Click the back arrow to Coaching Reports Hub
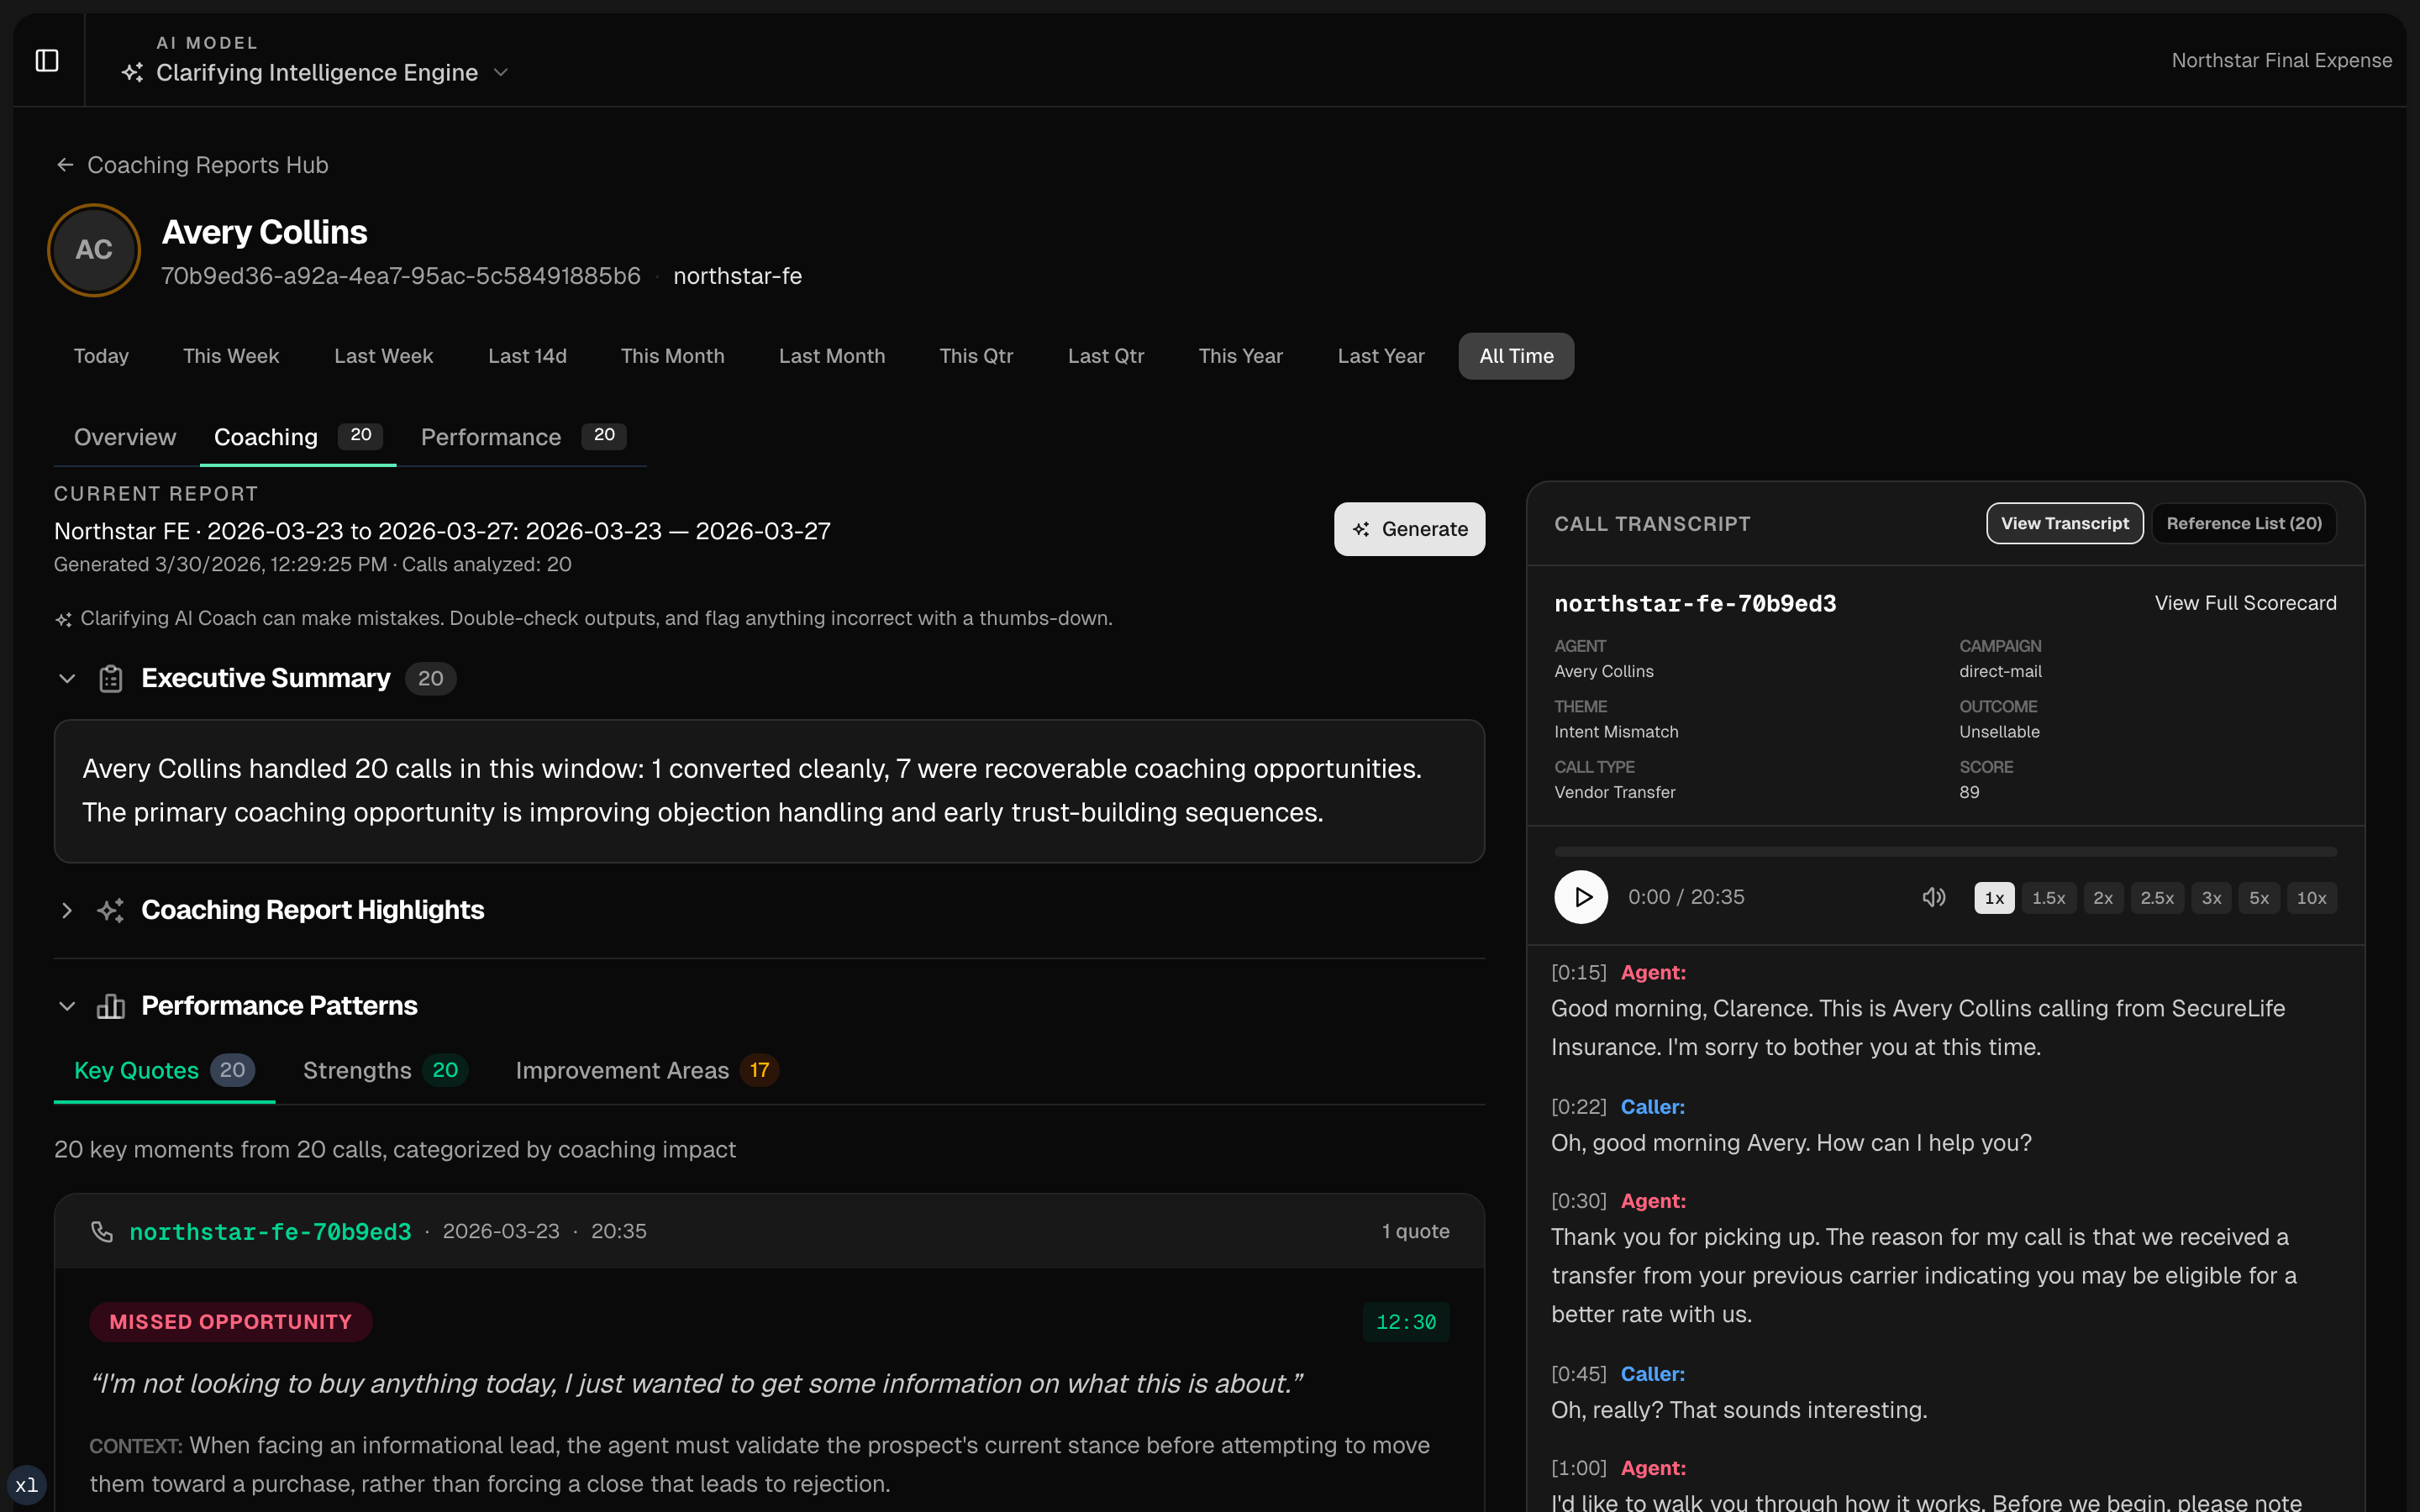 64,164
